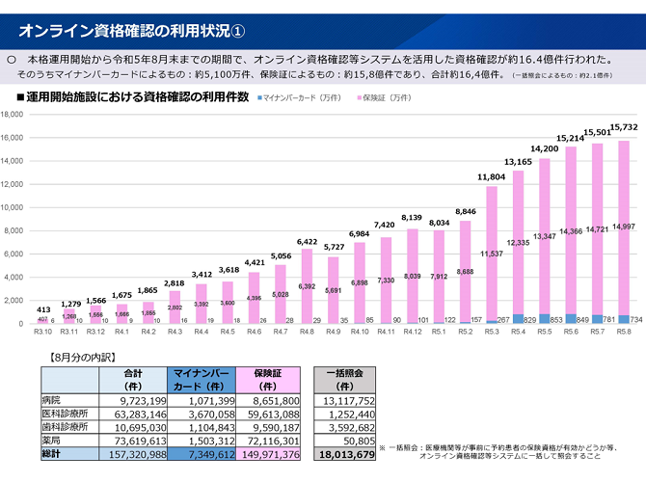This screenshot has width=646, height=482.
Task: Select cell 13,117,752 in 一括照会 column
Action: click(344, 400)
